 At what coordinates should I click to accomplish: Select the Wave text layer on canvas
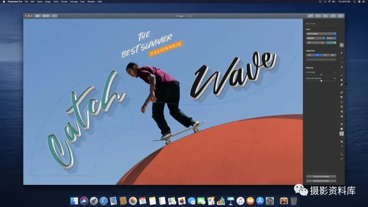(233, 75)
